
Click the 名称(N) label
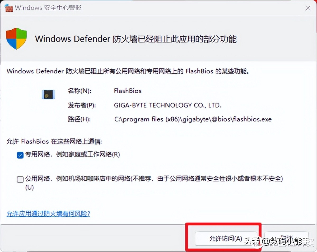[x=80, y=91]
